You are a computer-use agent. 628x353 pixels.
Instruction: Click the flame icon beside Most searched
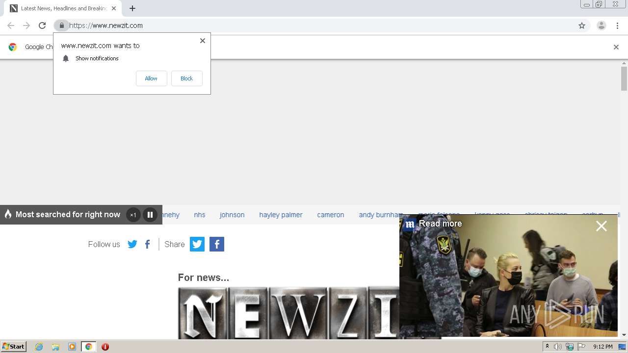tap(8, 214)
